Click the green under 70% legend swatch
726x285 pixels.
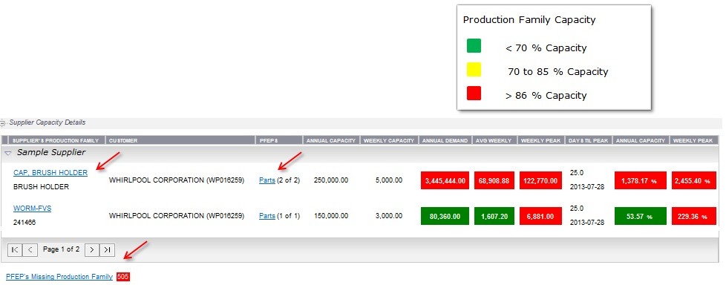point(474,46)
